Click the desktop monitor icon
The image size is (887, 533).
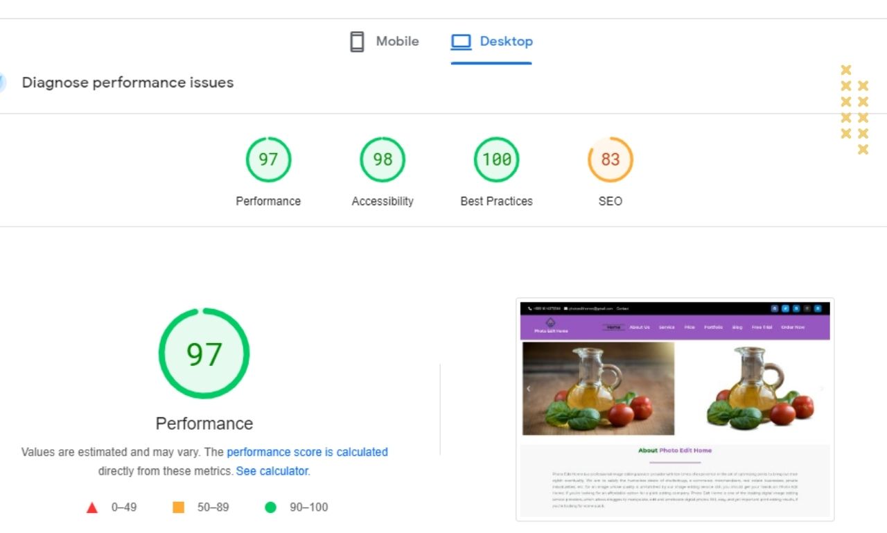pyautogui.click(x=460, y=42)
